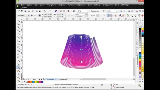Image resolution: width=160 pixels, height=90 pixels.
Task: Open the Эффекты menu
Action: [x=62, y=5]
